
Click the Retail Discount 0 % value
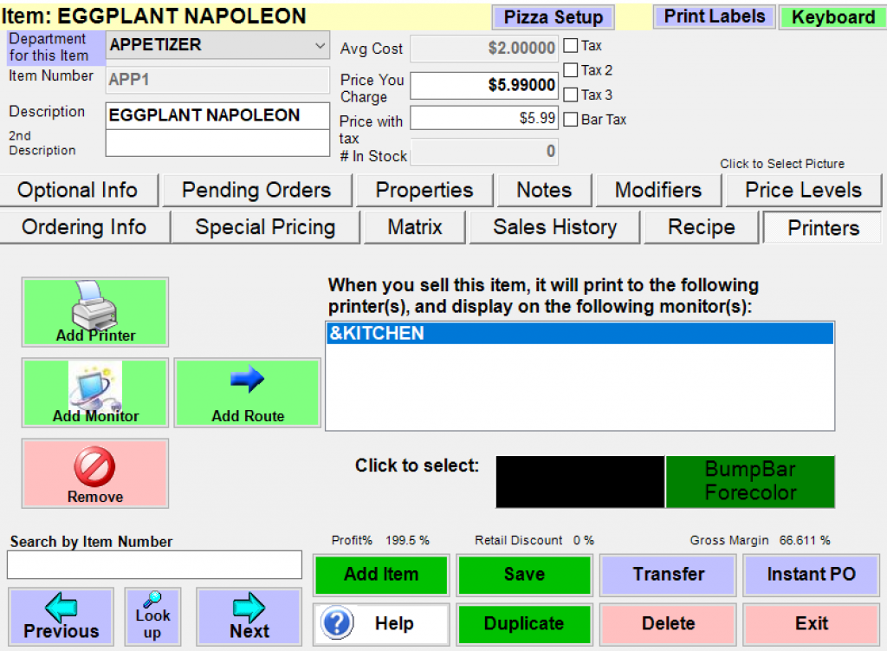point(583,541)
